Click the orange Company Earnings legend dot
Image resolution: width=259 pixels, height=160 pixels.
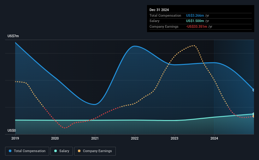pyautogui.click(x=79, y=151)
